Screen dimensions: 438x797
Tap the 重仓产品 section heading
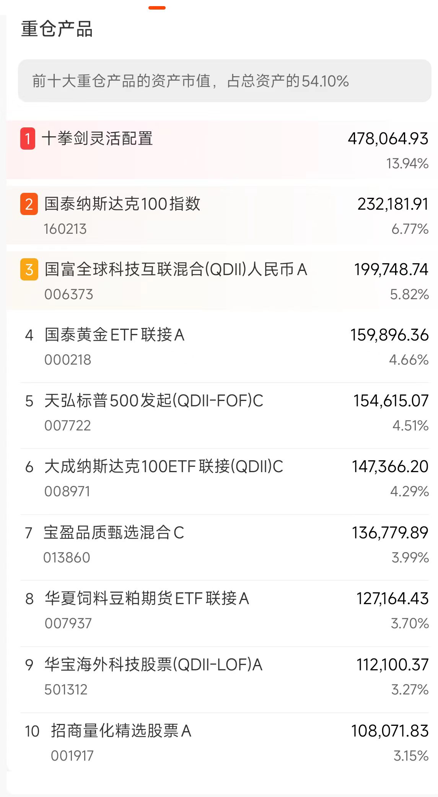coord(57,29)
